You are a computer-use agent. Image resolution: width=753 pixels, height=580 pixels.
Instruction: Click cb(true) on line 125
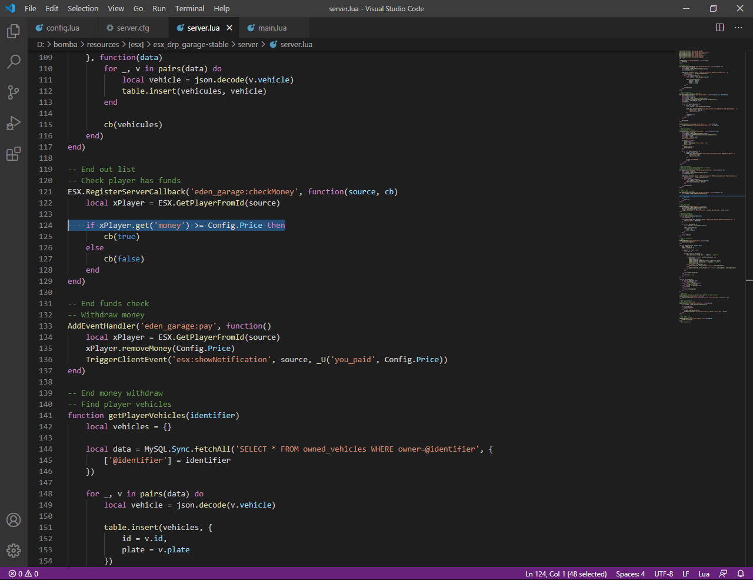122,236
